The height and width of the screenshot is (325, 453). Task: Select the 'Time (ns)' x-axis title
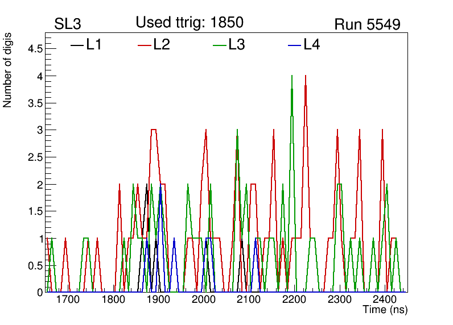[385, 310]
